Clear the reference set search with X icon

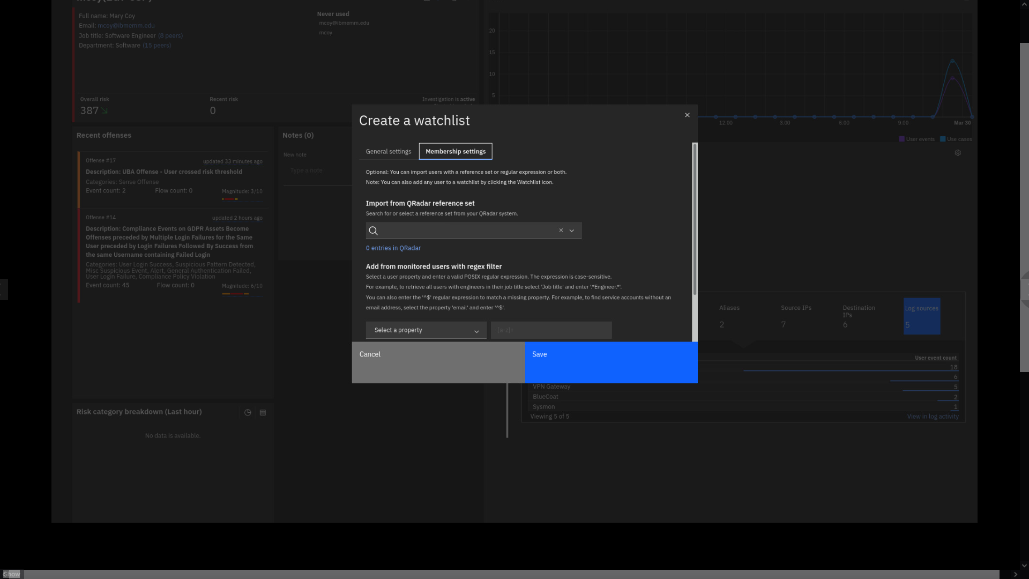[x=561, y=231]
